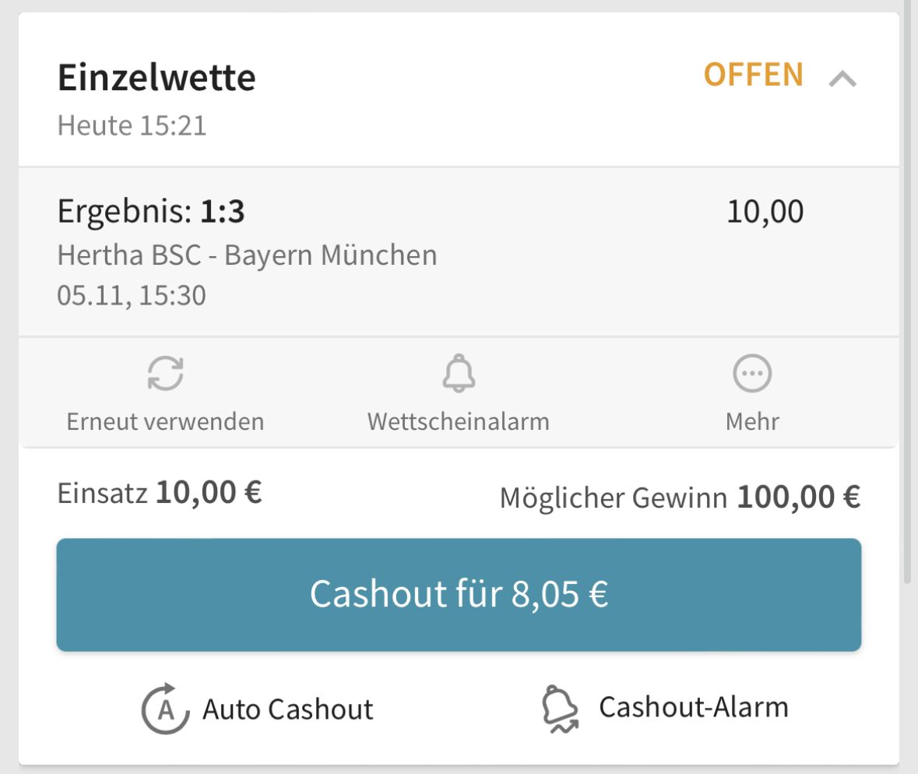
Task: Click the Ergebnis: 1:3 bet selection
Action: tap(151, 211)
